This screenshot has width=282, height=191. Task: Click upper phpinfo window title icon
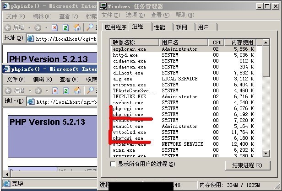pos(6,6)
